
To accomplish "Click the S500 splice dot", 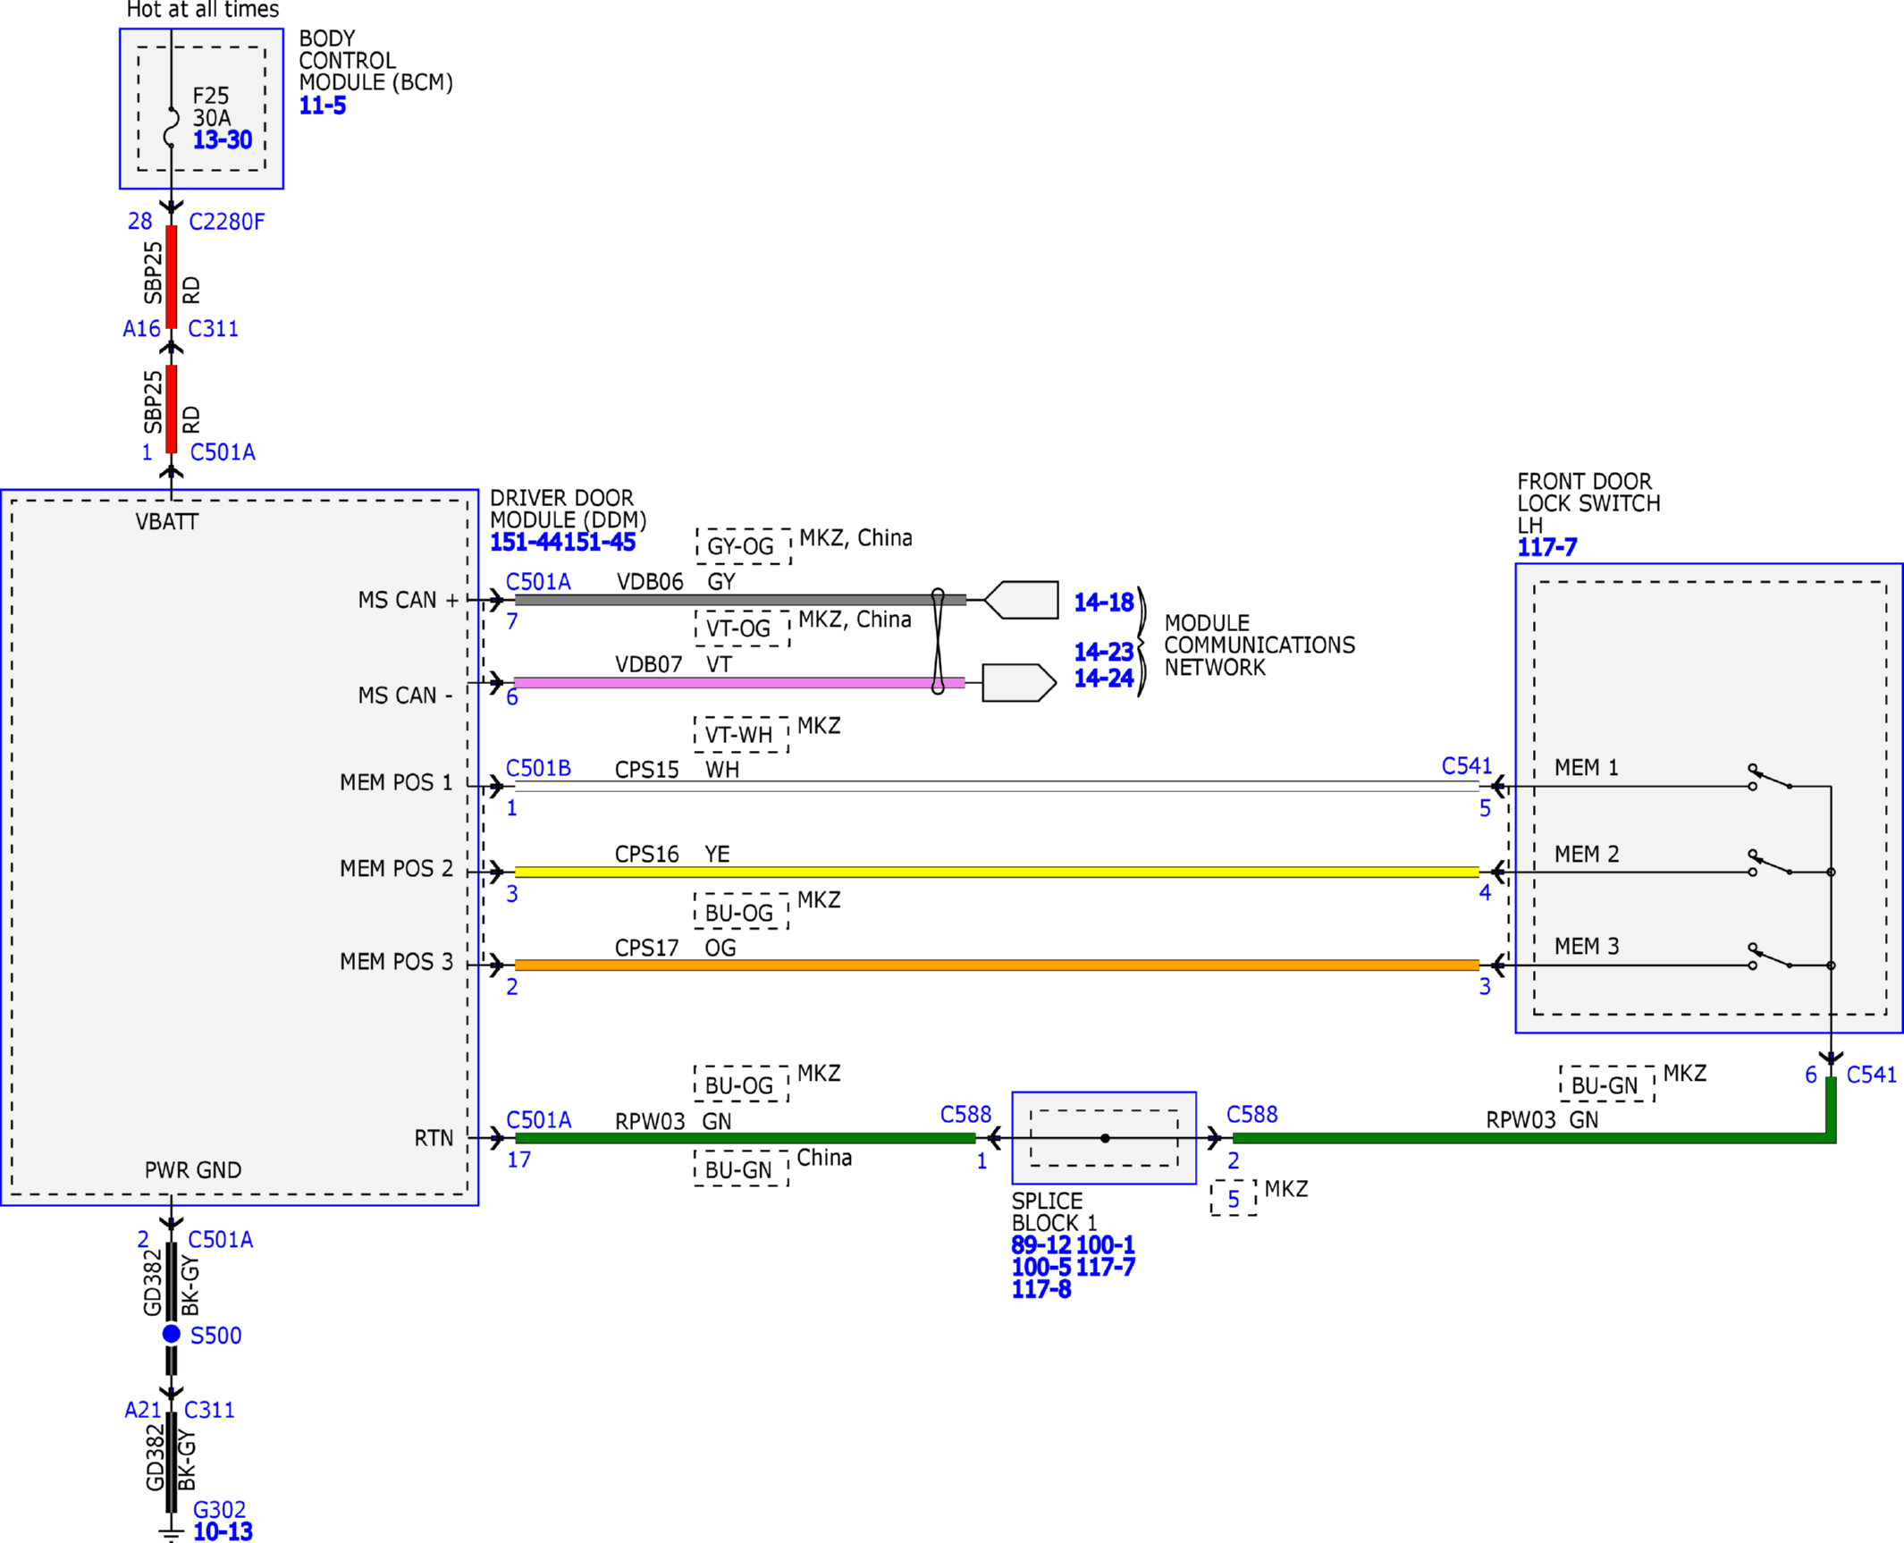I will click(172, 1334).
